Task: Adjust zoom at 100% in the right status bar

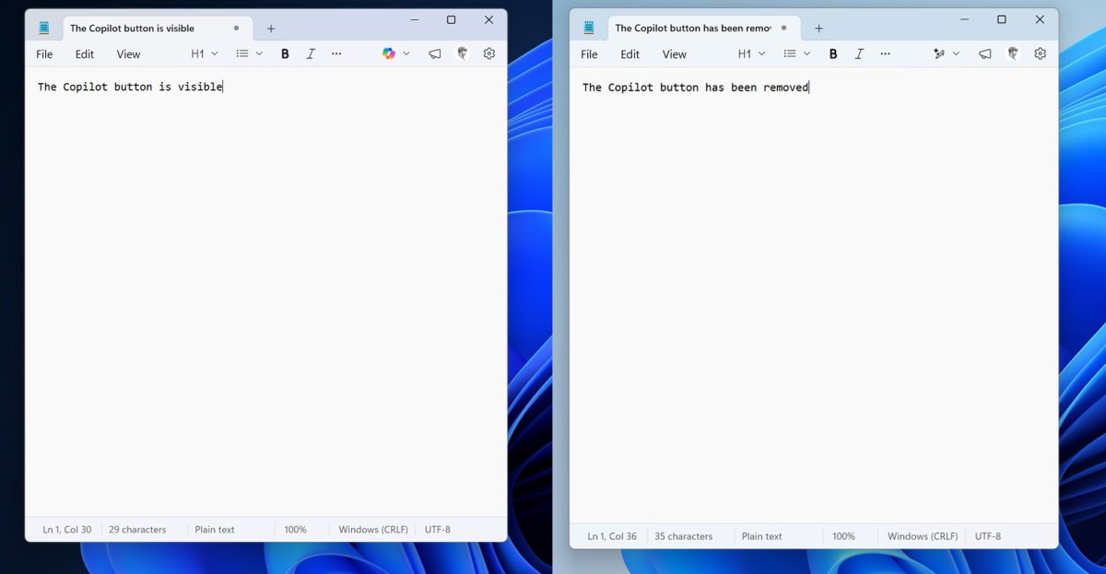Action: coord(845,535)
